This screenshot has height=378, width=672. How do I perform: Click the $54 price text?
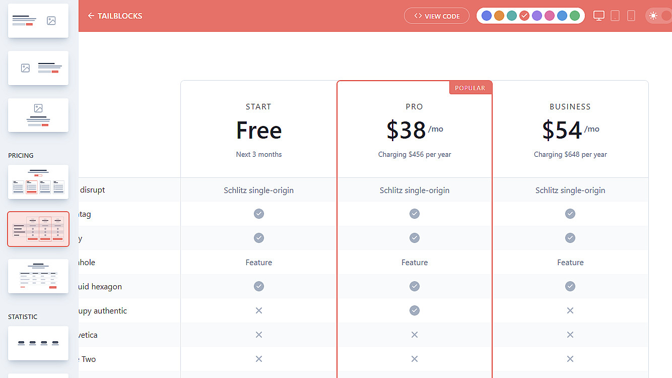[x=562, y=130]
